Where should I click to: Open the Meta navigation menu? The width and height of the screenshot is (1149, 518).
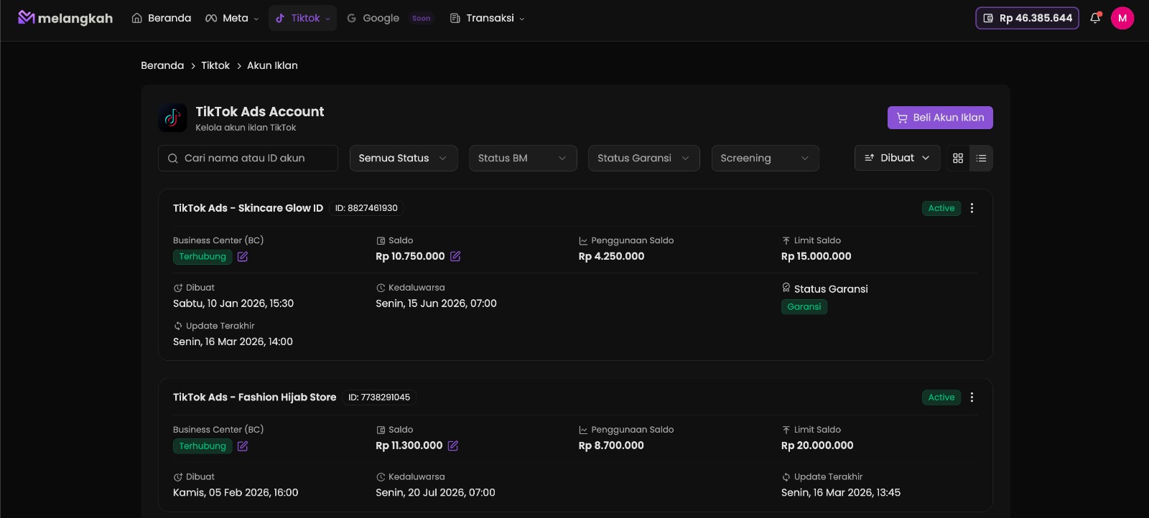[232, 18]
